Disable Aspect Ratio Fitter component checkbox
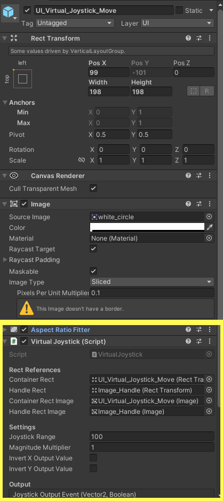The height and width of the screenshot is (501, 223). [24, 329]
